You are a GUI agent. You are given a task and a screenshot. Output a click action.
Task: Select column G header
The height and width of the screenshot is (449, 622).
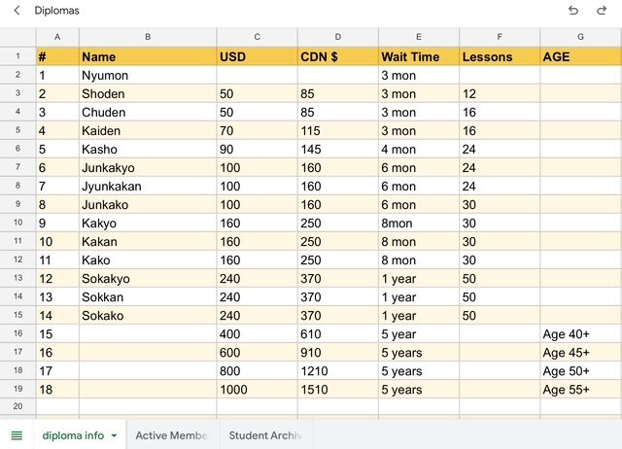point(580,37)
